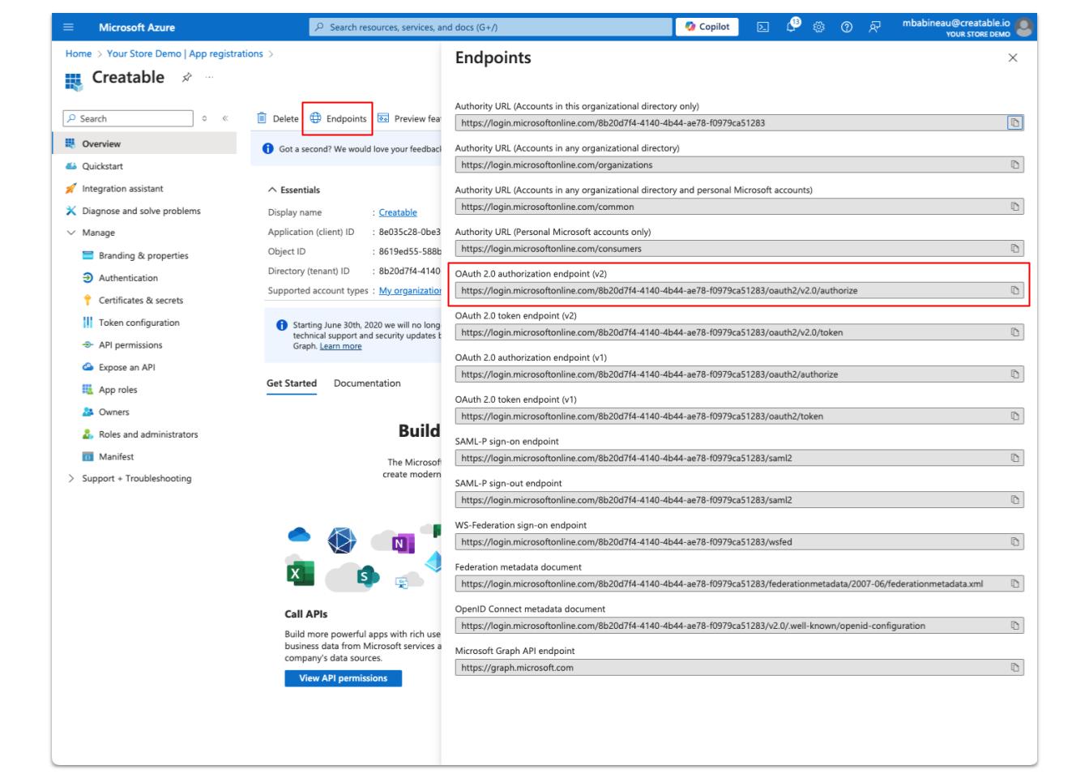Copy Federation metadata document URL
1089x778 pixels.
1014,583
